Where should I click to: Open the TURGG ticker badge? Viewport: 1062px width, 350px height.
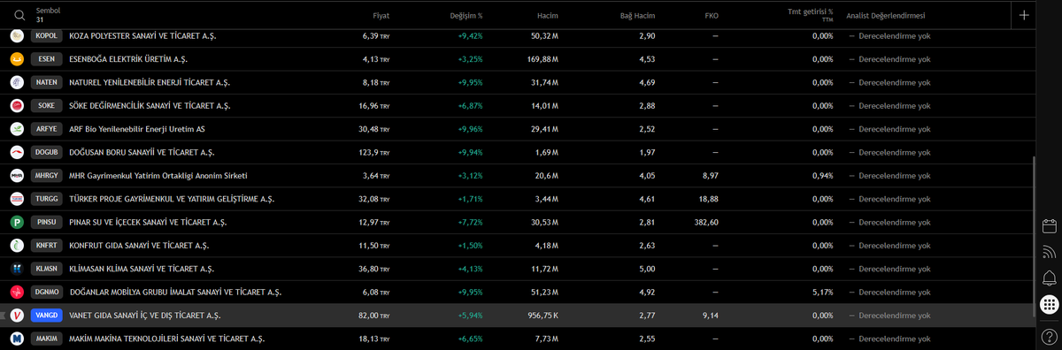point(46,199)
